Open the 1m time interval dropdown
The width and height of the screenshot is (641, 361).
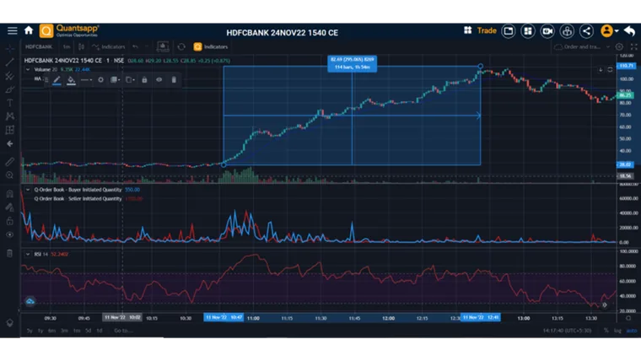tap(67, 46)
